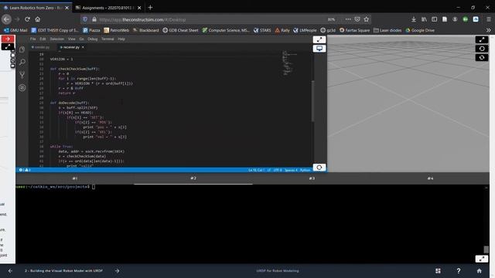Click the red arrow panel button

click(x=8, y=39)
